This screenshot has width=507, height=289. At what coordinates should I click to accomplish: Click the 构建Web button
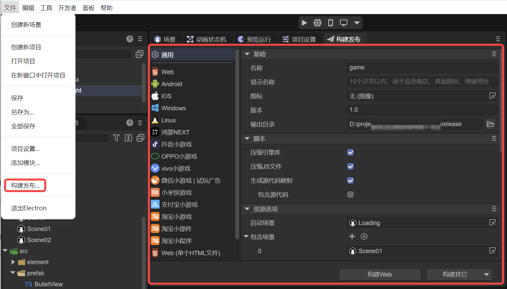pos(380,275)
